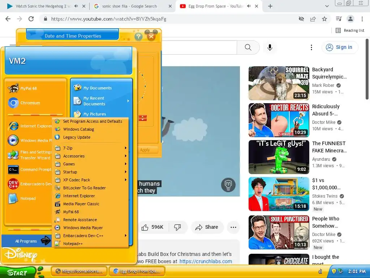Open the browser profile avatar
This screenshot has width=370, height=278.
pos(350,19)
